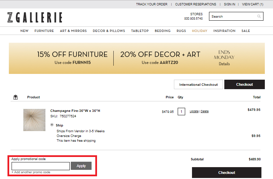Click the Subtotal $489.90 amount

click(x=255, y=159)
